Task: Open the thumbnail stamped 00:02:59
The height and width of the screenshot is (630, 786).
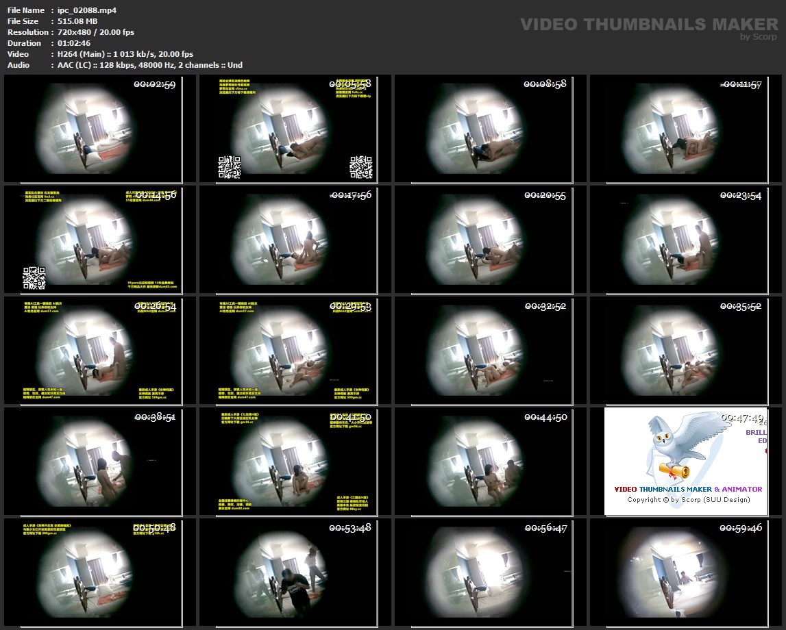Action: click(x=95, y=129)
